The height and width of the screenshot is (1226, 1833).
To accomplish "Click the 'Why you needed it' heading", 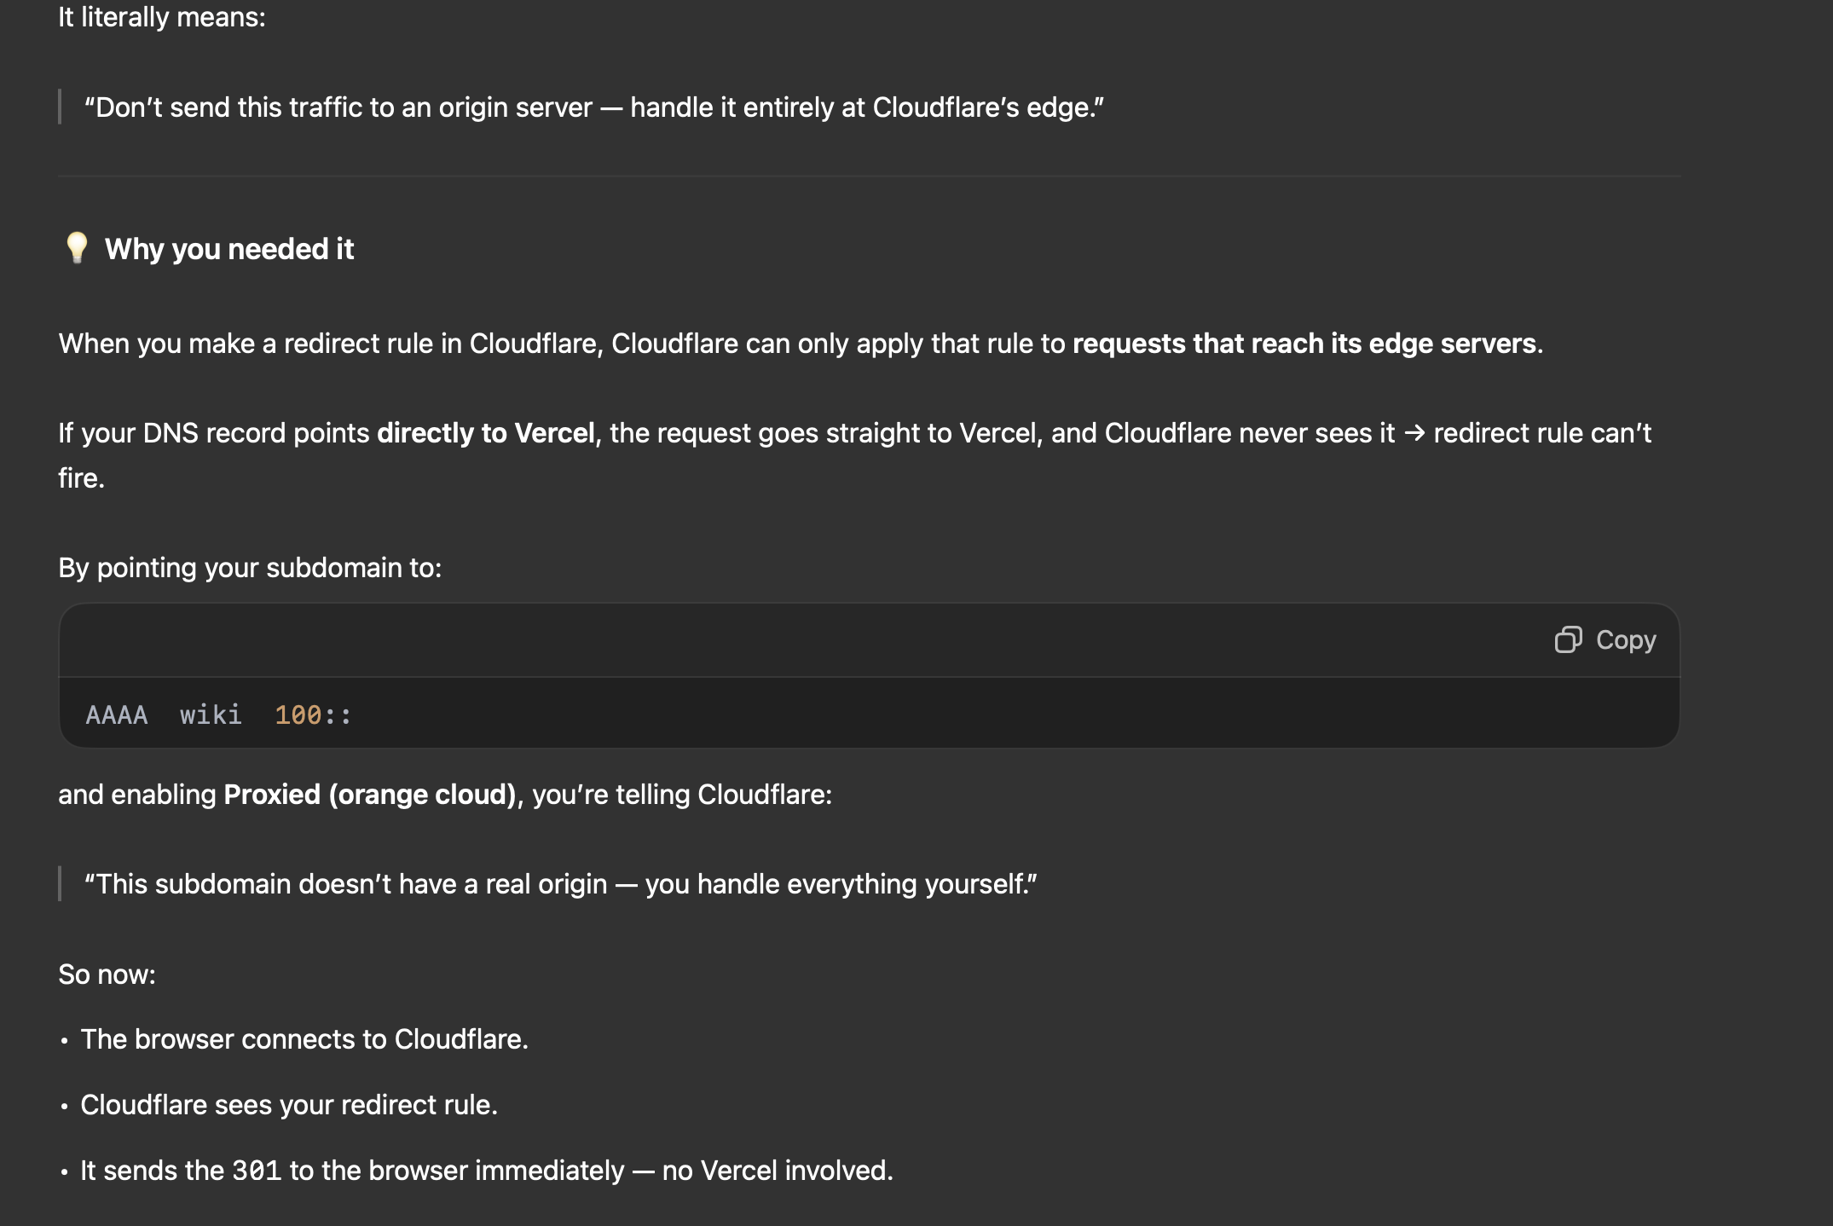I will point(228,249).
